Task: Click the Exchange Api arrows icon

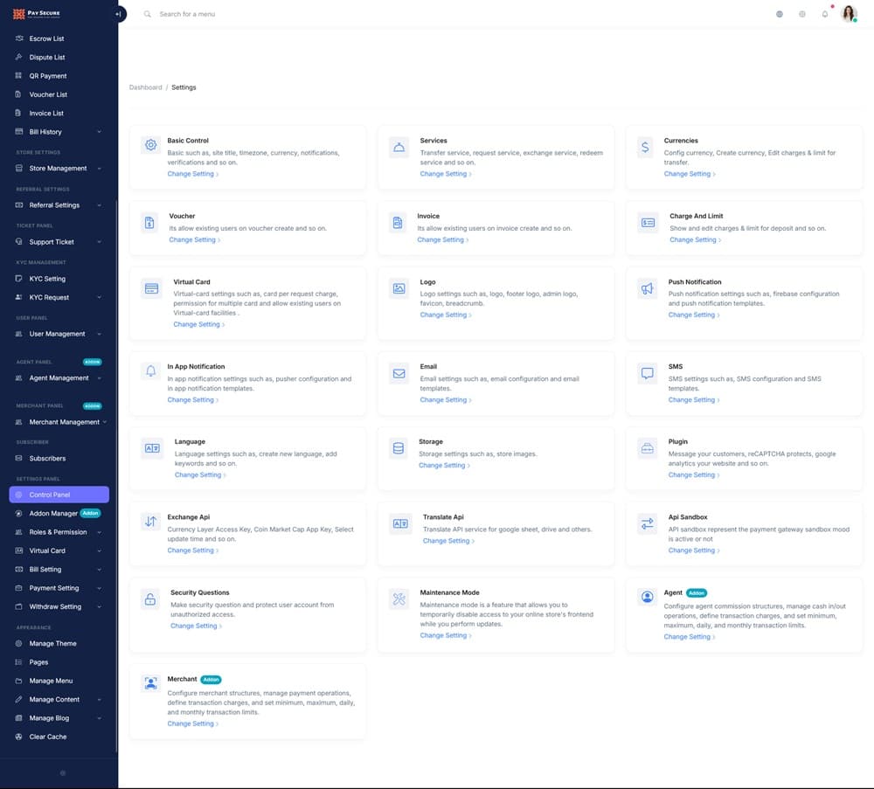Action: pyautogui.click(x=150, y=523)
